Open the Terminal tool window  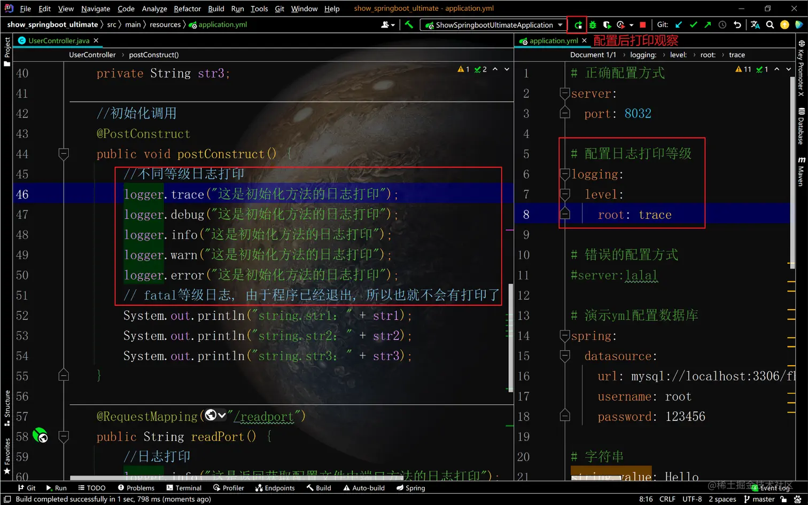(x=184, y=488)
